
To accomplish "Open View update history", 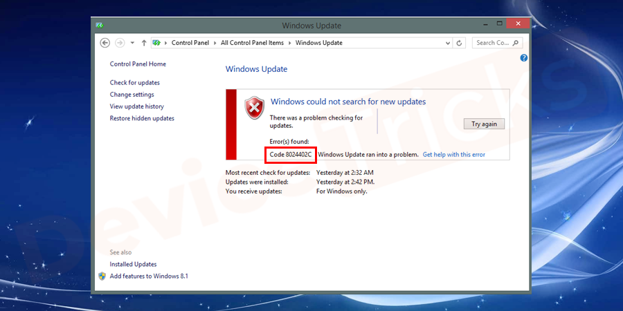I will pos(136,106).
